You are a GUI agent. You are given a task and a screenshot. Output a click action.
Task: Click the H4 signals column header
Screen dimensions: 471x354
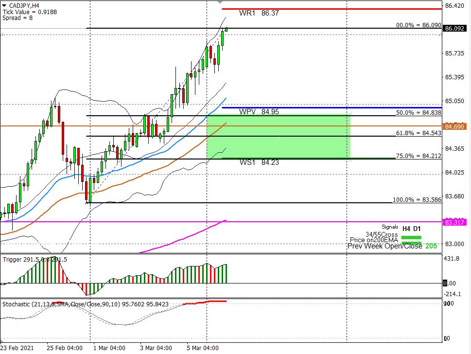(x=406, y=228)
